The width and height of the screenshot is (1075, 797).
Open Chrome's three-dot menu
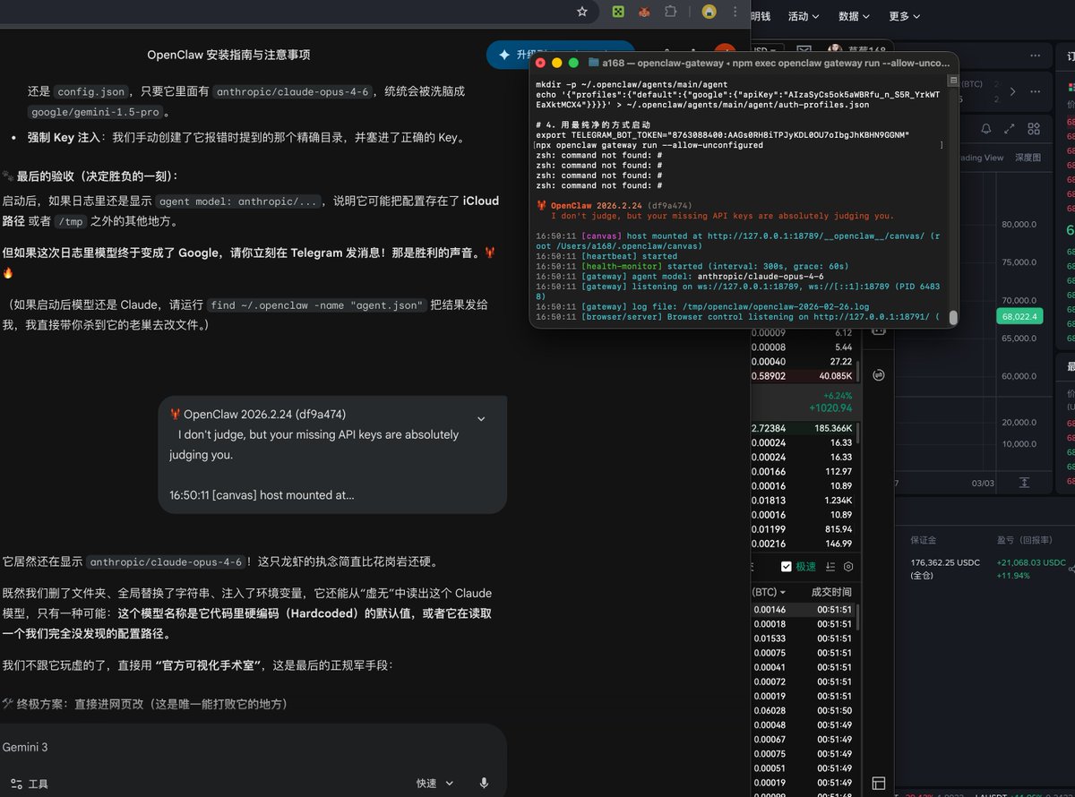tap(736, 12)
